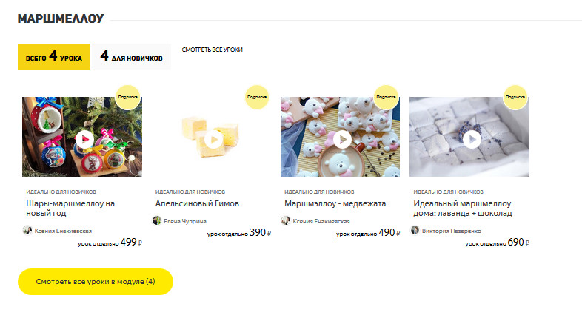This screenshot has width=582, height=318.
Task: Select the Всего 4 урока tab
Action: pyautogui.click(x=54, y=56)
